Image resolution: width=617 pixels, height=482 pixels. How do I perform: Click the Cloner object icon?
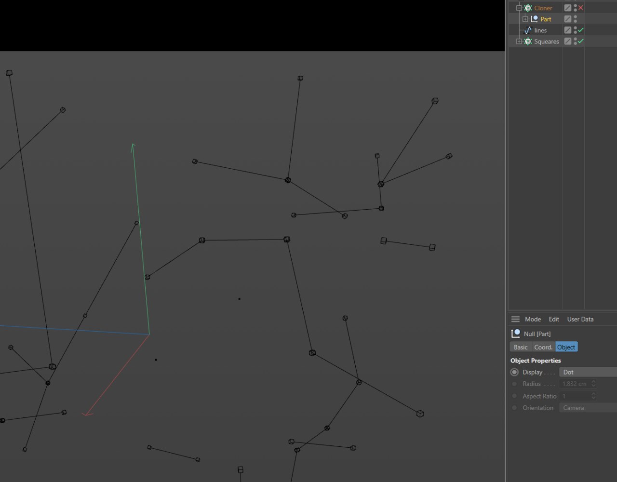[x=528, y=8]
